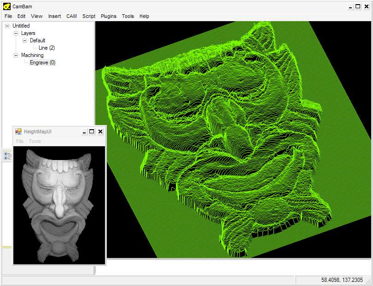Maximize the CamBam main window
Viewport: 373px width, 286px height.
click(x=358, y=6)
